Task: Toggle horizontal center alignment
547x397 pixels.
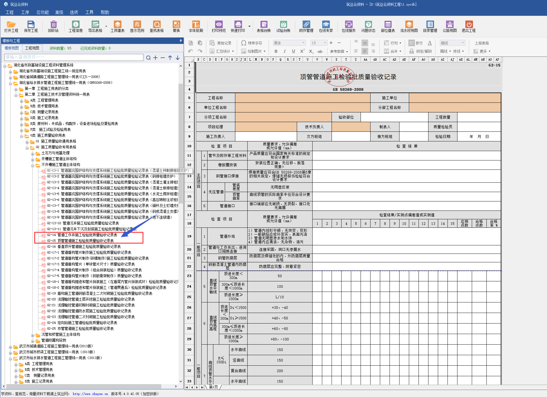Action: click(365, 51)
